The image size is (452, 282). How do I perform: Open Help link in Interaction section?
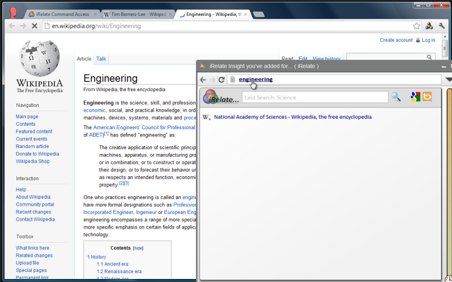(21, 190)
